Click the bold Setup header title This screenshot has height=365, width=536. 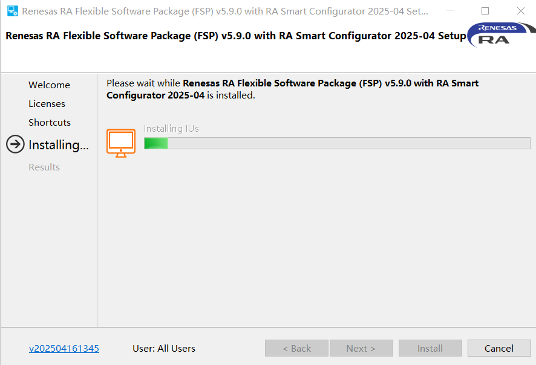(x=235, y=36)
